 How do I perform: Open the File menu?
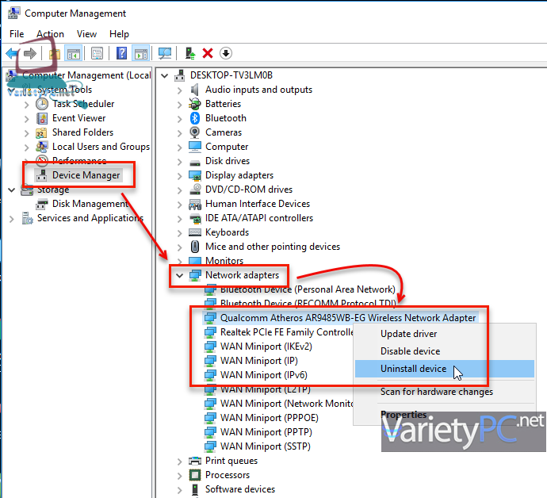pos(17,34)
